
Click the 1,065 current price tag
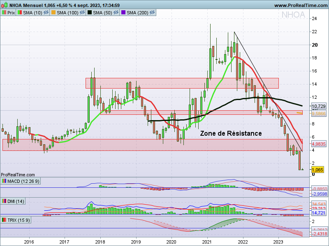pos(317,170)
